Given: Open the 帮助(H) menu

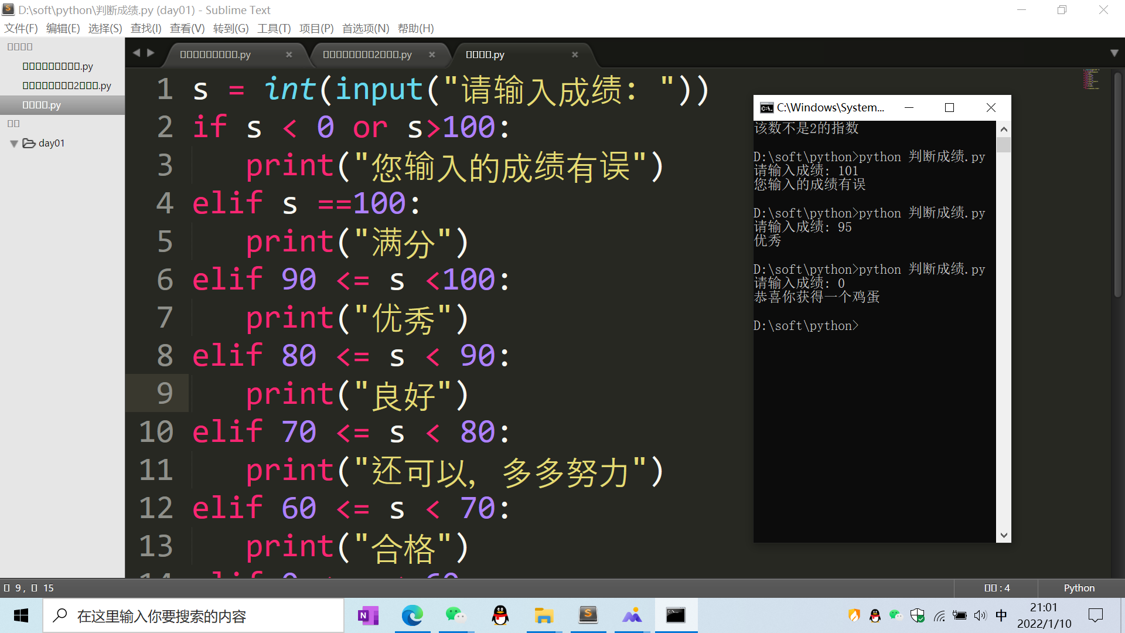Looking at the screenshot, I should tap(415, 28).
